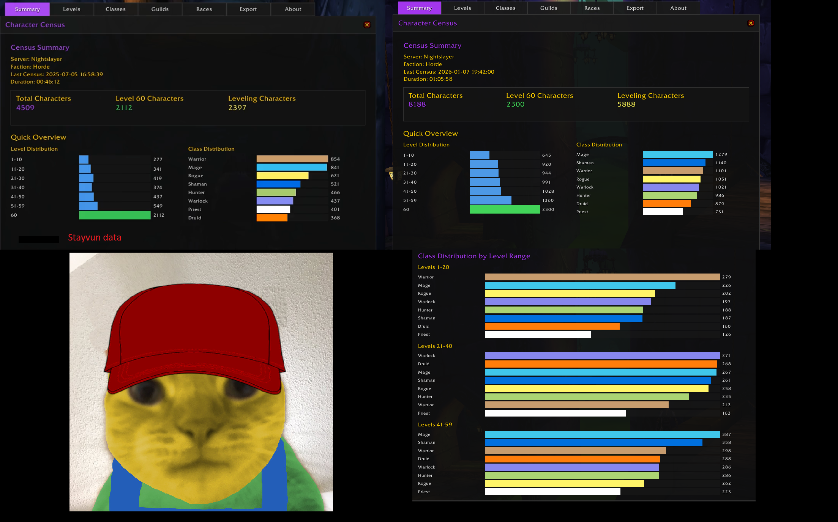Viewport: 838px width, 522px height.
Task: Open Levels tab in right window
Action: coord(462,8)
